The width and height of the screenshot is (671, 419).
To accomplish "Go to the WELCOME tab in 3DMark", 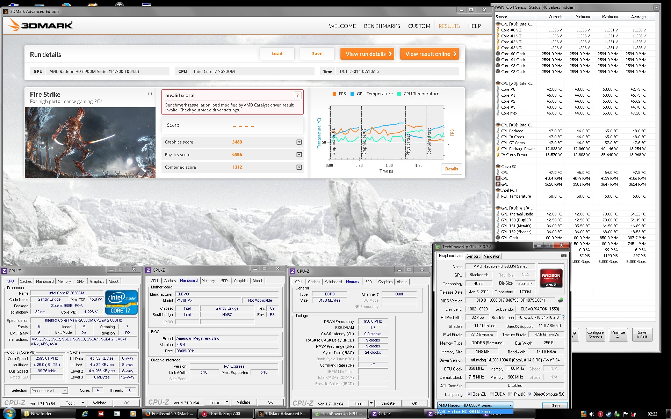I will (x=342, y=26).
